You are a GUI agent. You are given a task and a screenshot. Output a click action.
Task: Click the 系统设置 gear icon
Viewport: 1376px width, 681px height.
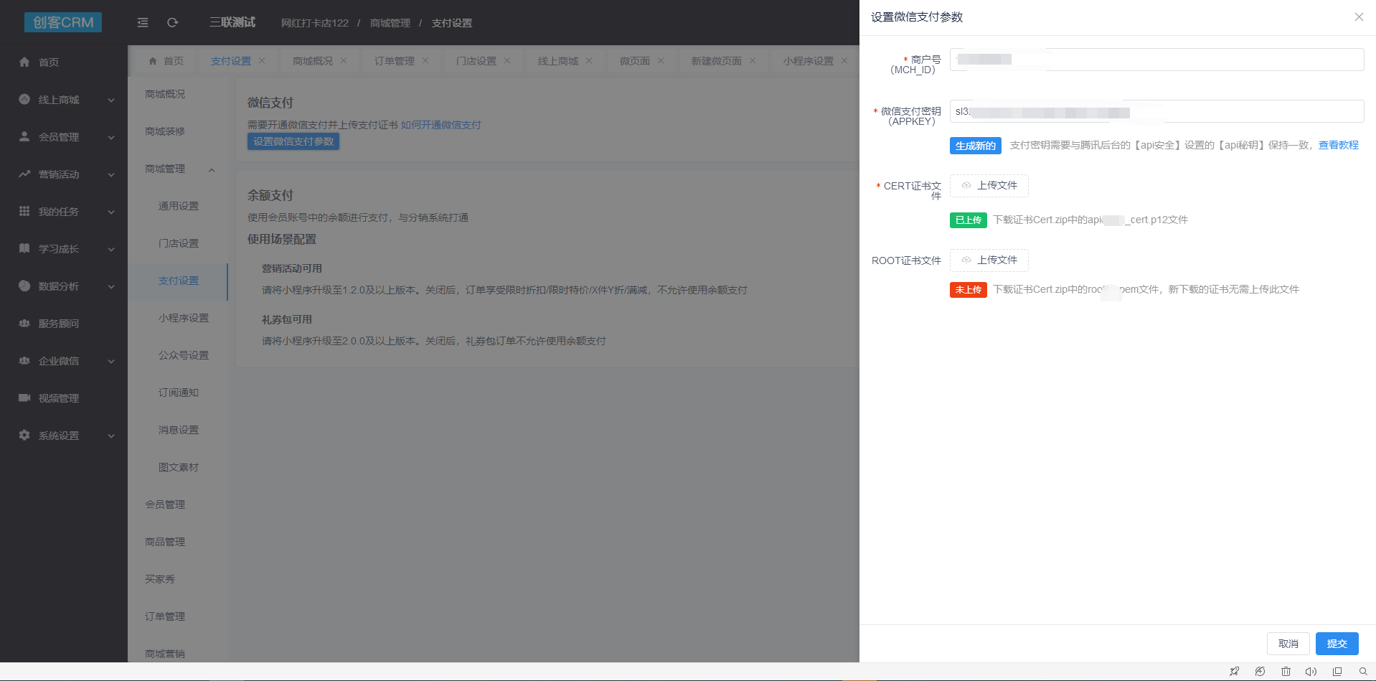click(24, 436)
